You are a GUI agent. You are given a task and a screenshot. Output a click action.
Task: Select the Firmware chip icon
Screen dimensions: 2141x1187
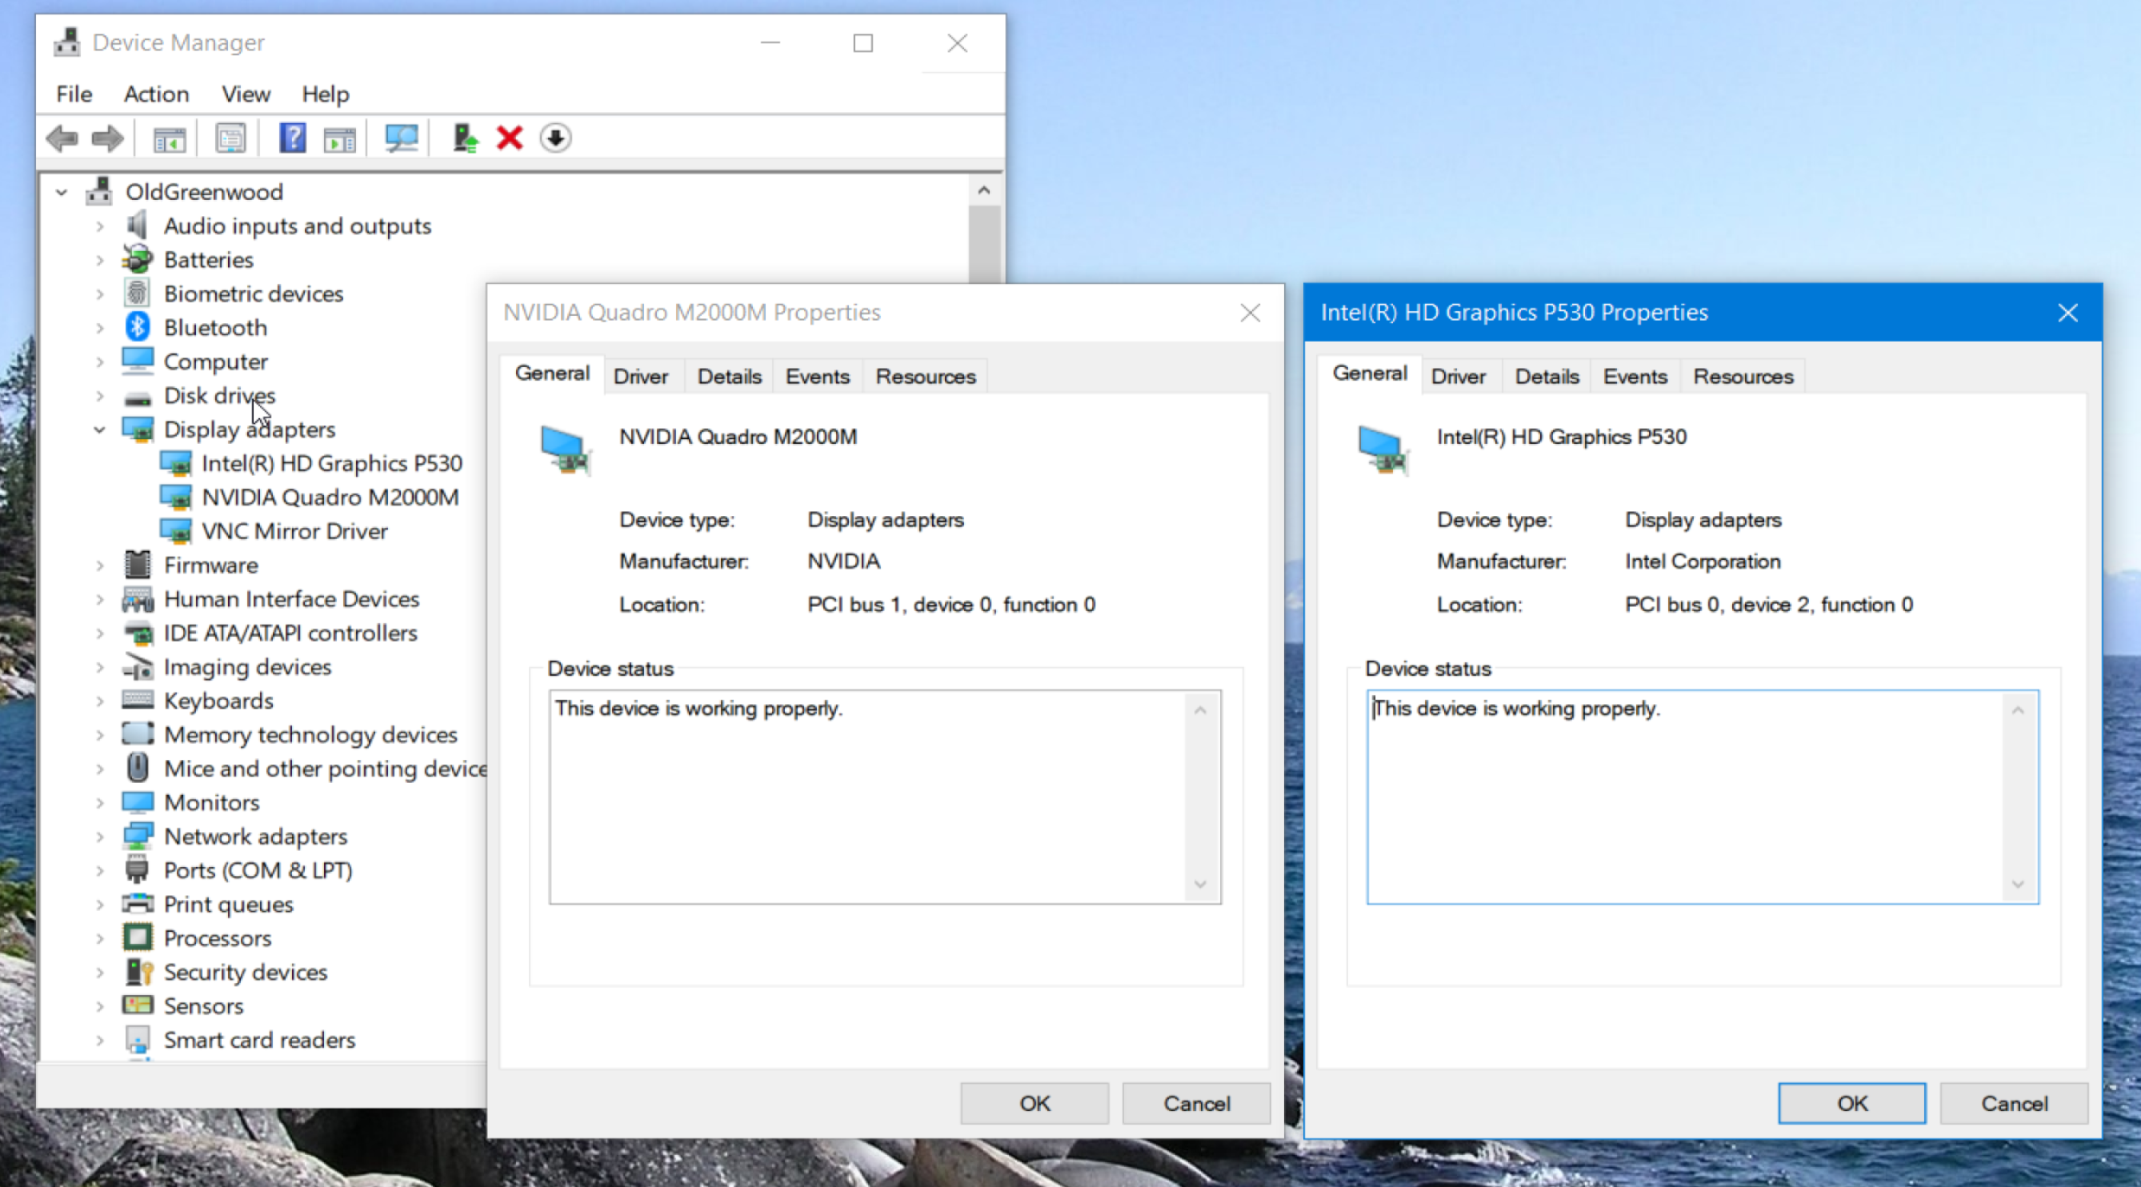[138, 565]
